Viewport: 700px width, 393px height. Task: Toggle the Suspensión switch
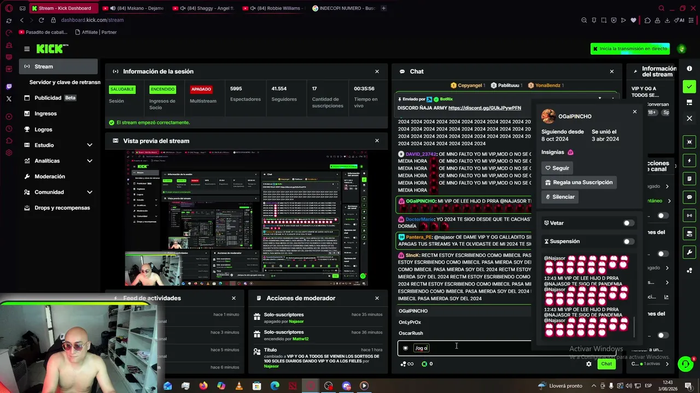629,241
